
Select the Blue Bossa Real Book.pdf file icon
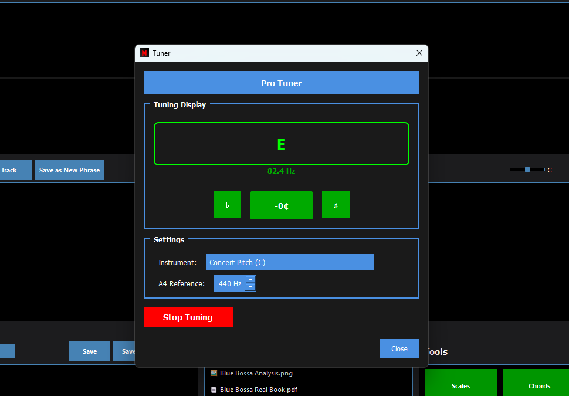click(x=214, y=390)
